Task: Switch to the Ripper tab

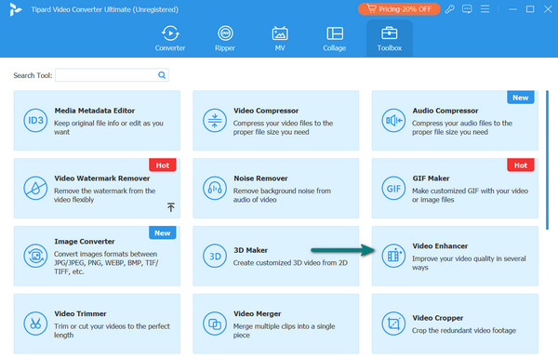Action: click(225, 38)
